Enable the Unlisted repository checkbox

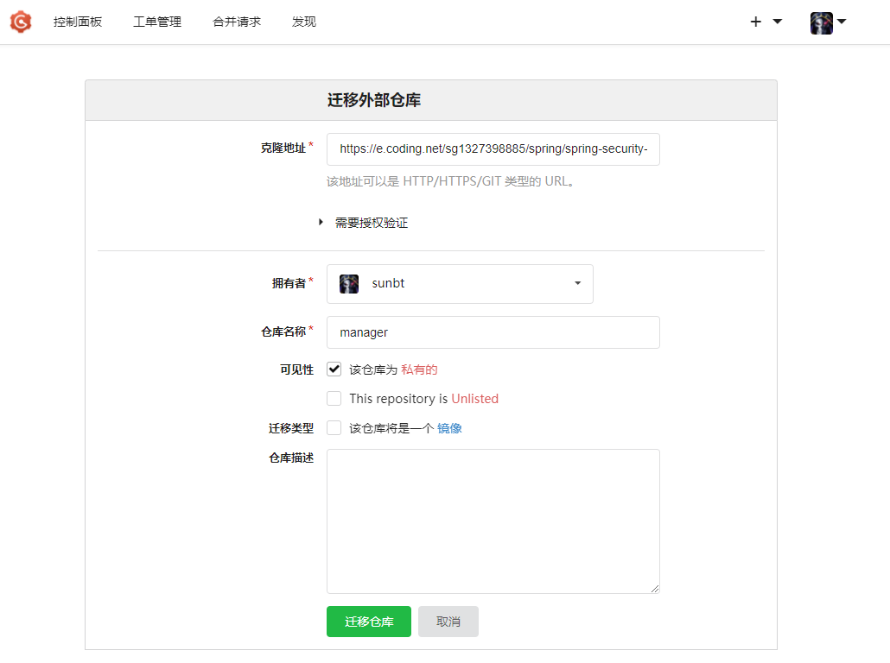334,398
